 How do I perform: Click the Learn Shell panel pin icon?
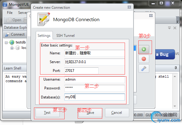(x=176, y=68)
